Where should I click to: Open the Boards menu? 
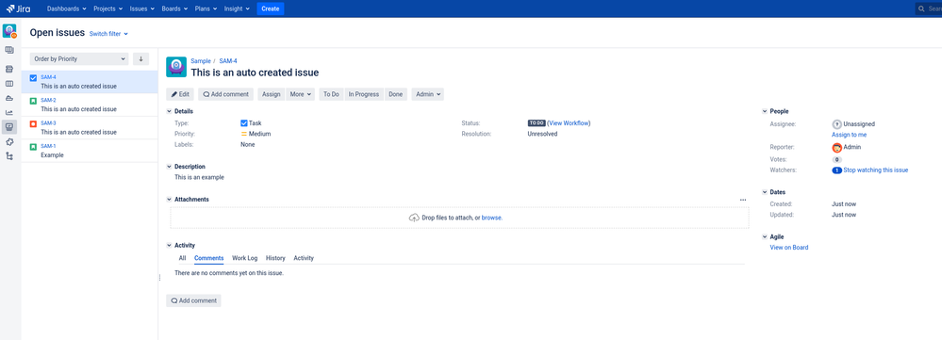tap(174, 8)
